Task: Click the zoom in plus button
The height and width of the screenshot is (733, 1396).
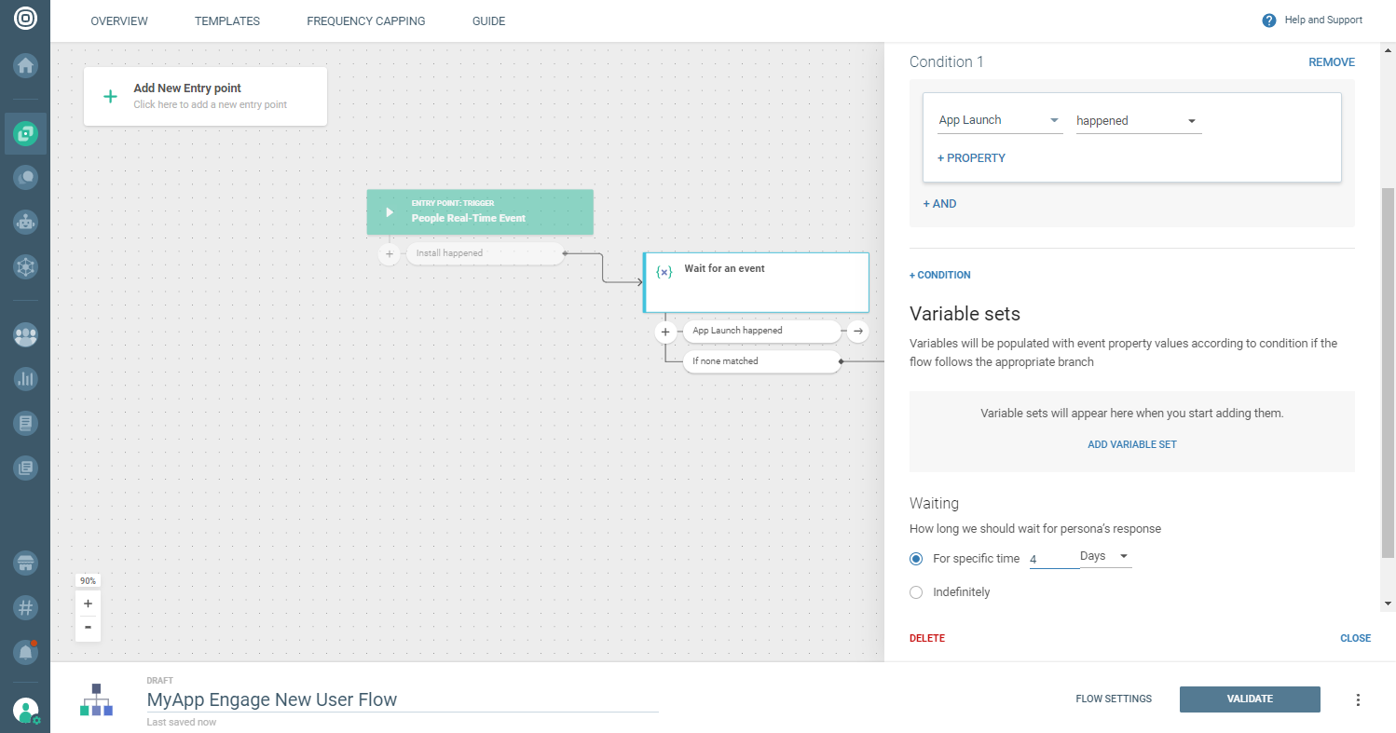Action: pyautogui.click(x=88, y=604)
